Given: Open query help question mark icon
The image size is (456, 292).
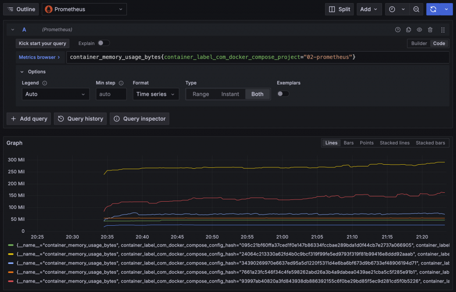Looking at the screenshot, I should (398, 30).
